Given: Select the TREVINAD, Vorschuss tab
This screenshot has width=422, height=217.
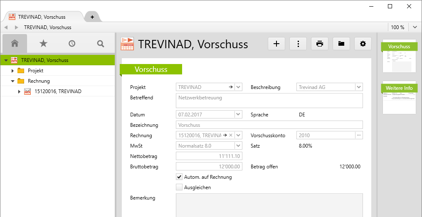Looking at the screenshot, I should click(x=42, y=17).
